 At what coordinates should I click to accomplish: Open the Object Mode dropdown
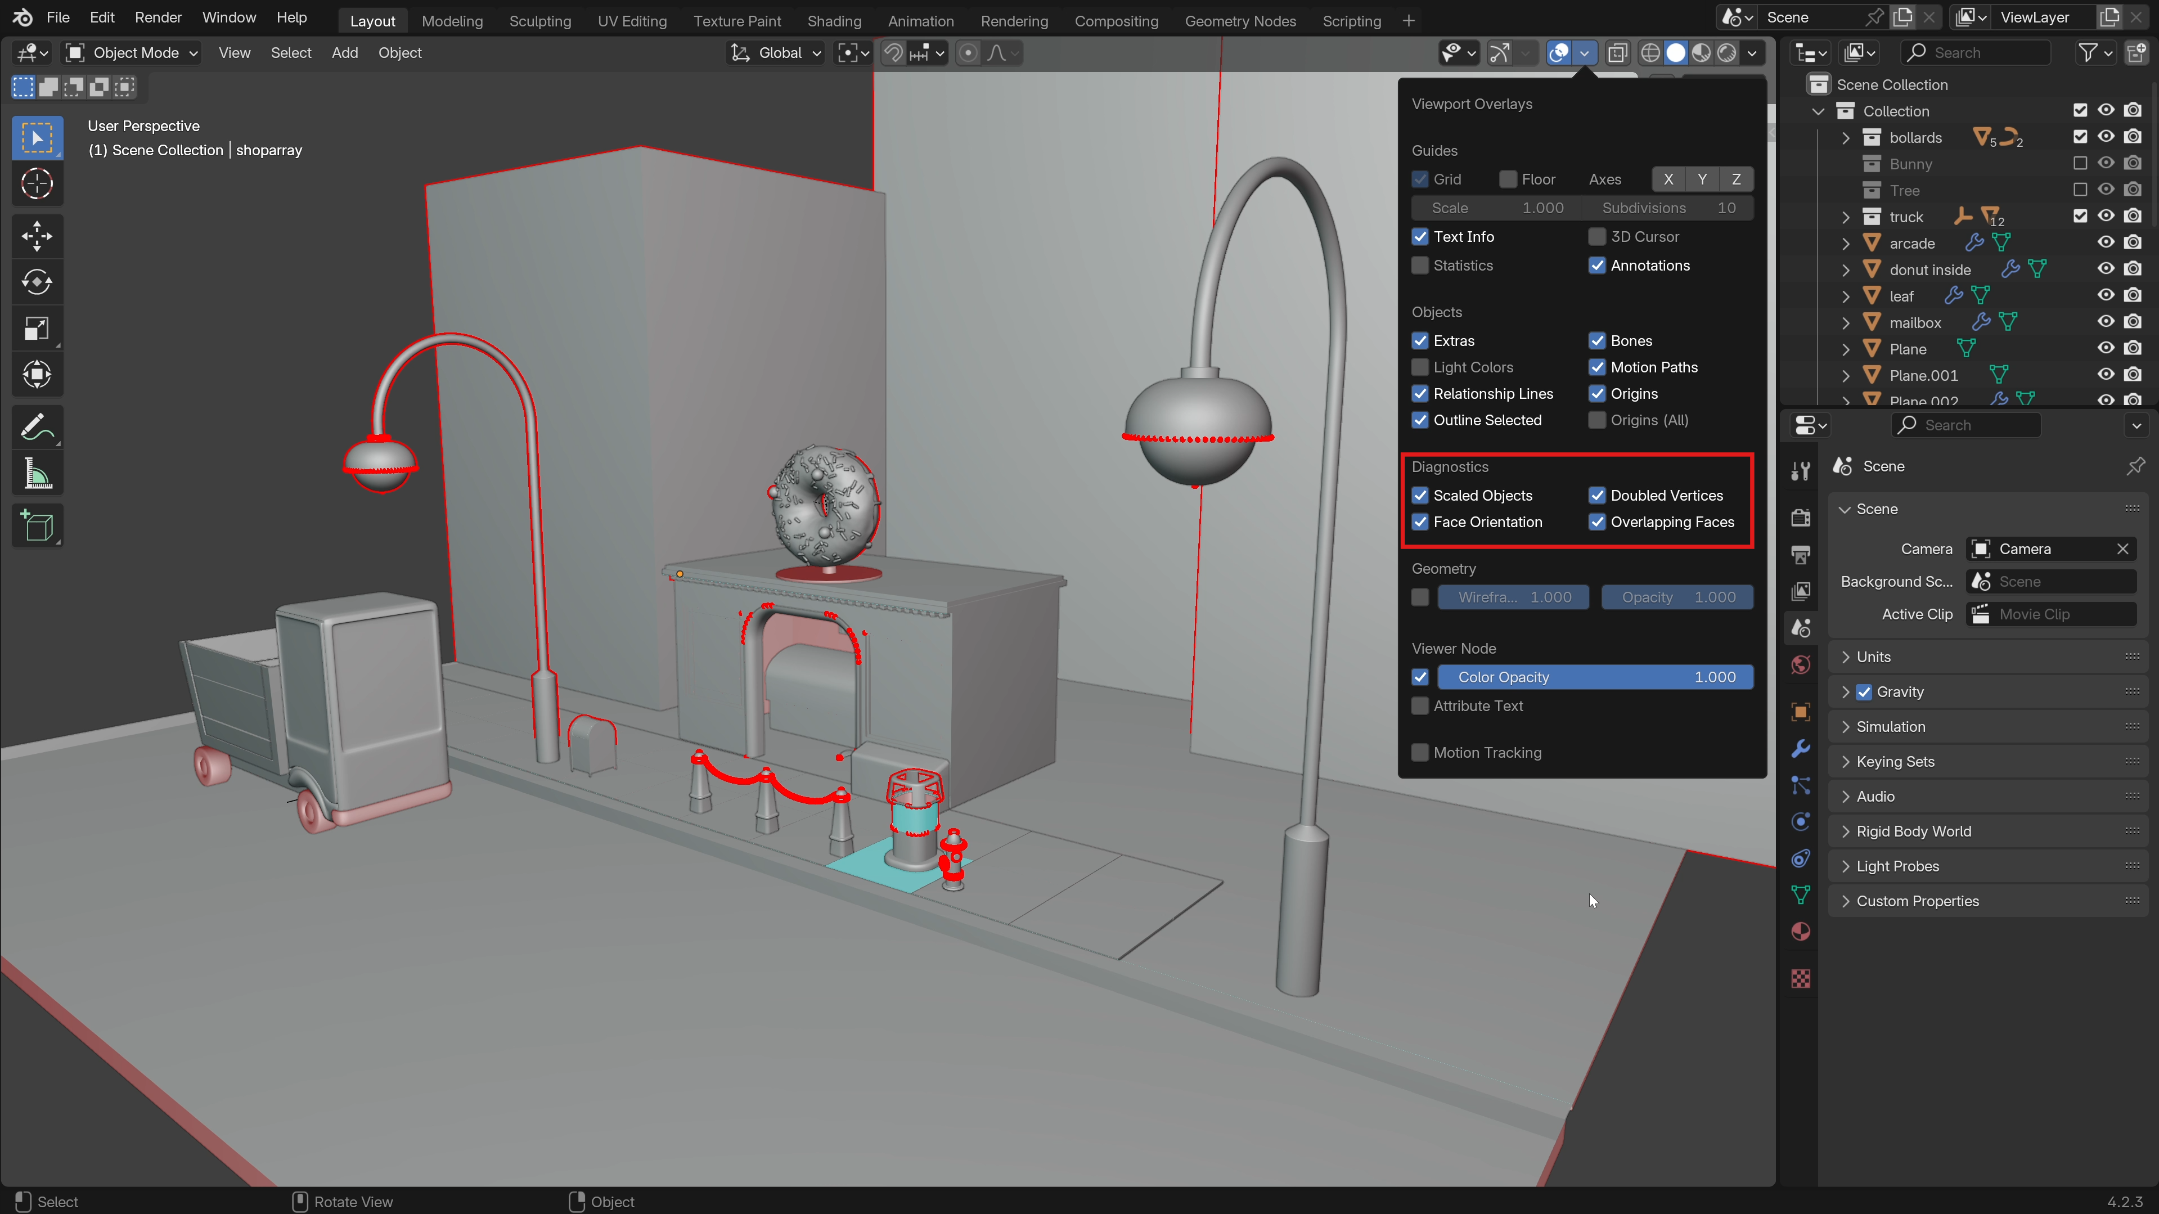[132, 53]
